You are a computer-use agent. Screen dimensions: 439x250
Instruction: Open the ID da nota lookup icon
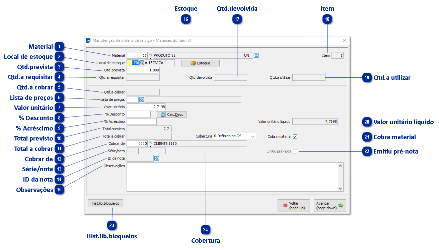(x=156, y=159)
